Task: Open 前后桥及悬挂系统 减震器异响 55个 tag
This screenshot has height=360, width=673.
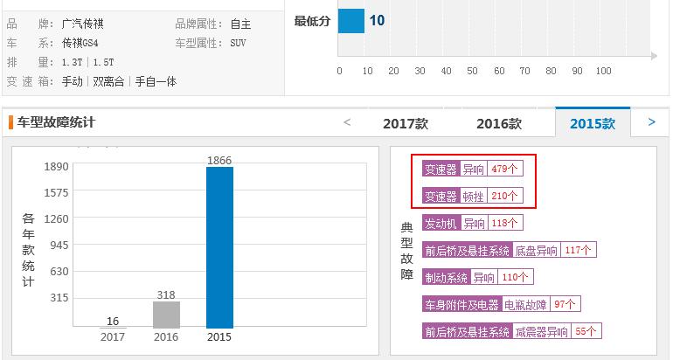Action: click(511, 331)
